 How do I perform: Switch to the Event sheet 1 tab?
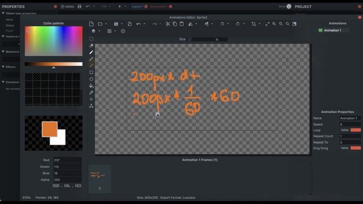[159, 7]
